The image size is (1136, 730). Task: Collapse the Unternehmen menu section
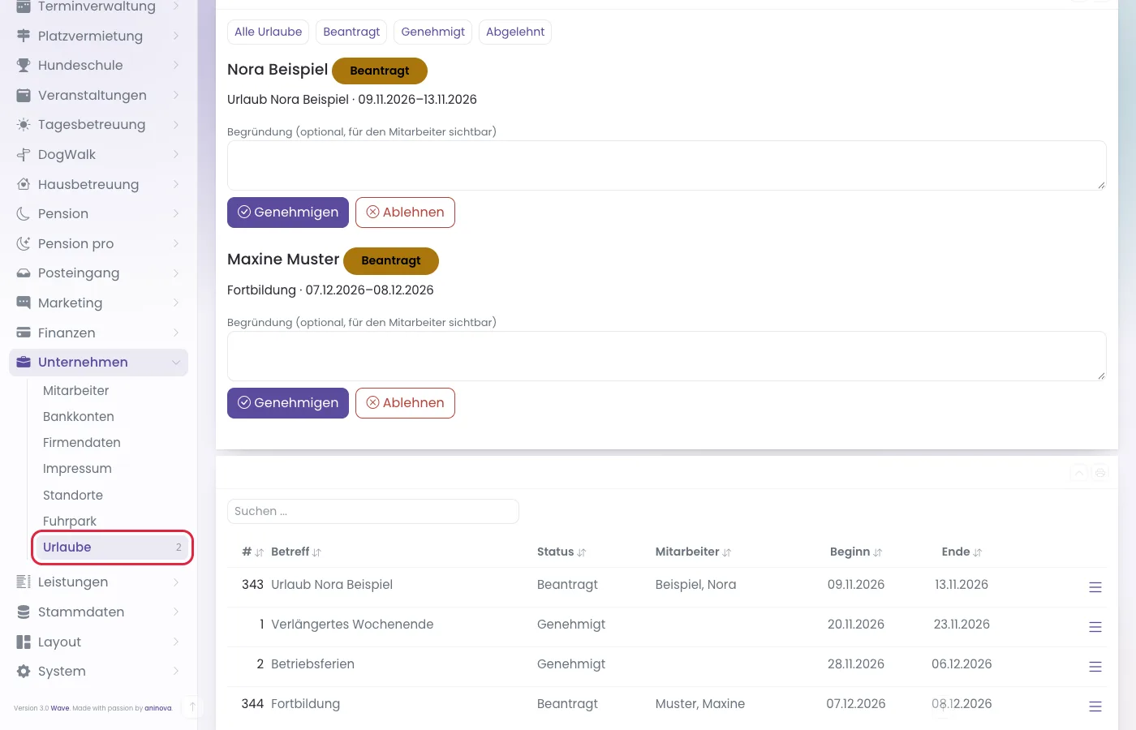tap(99, 363)
